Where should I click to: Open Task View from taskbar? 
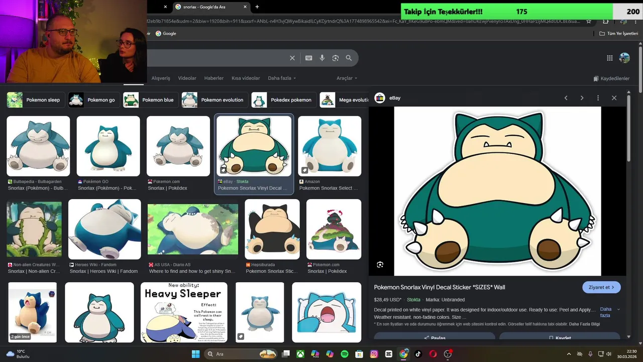(x=285, y=354)
